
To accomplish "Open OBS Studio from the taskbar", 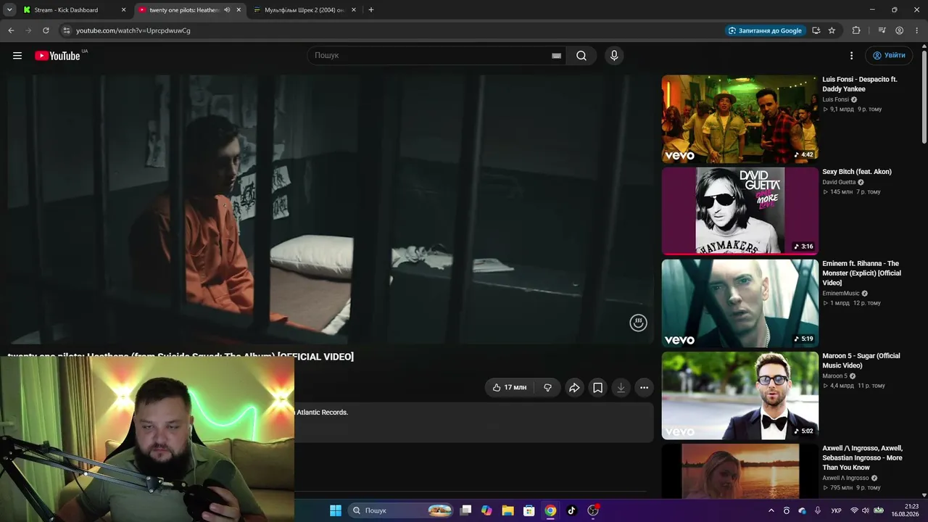I will 593,510.
